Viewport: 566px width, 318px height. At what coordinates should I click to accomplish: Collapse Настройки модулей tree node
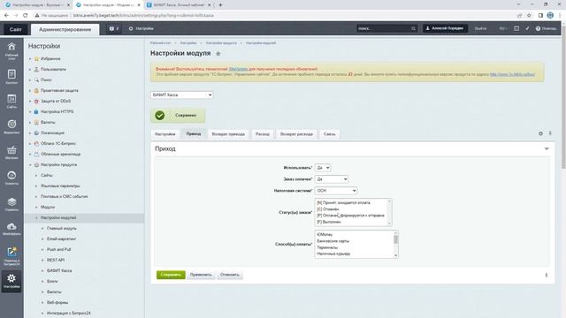[36, 218]
